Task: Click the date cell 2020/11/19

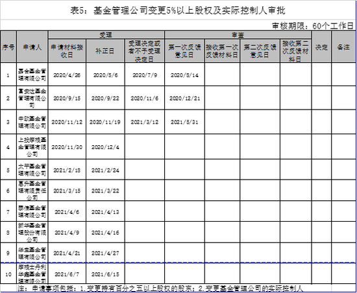Action: pos(105,122)
